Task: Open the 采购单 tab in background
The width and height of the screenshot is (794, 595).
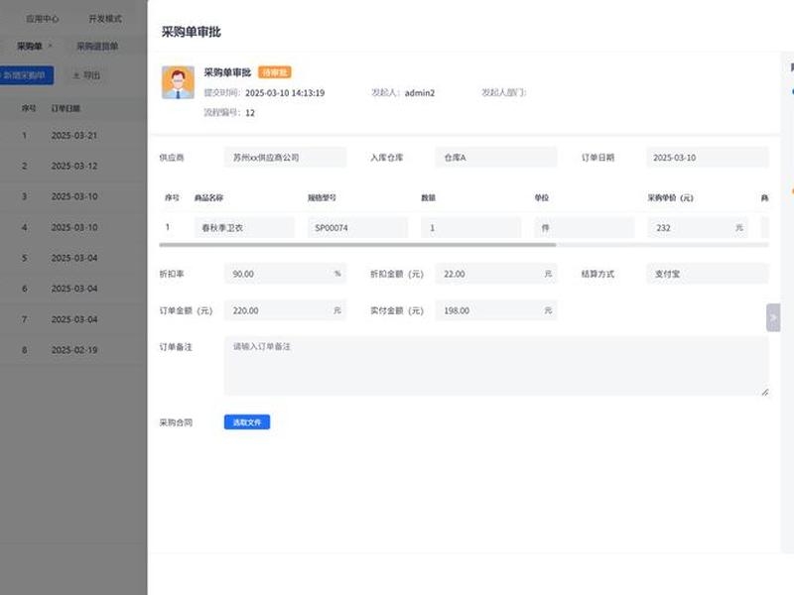Action: click(x=30, y=46)
